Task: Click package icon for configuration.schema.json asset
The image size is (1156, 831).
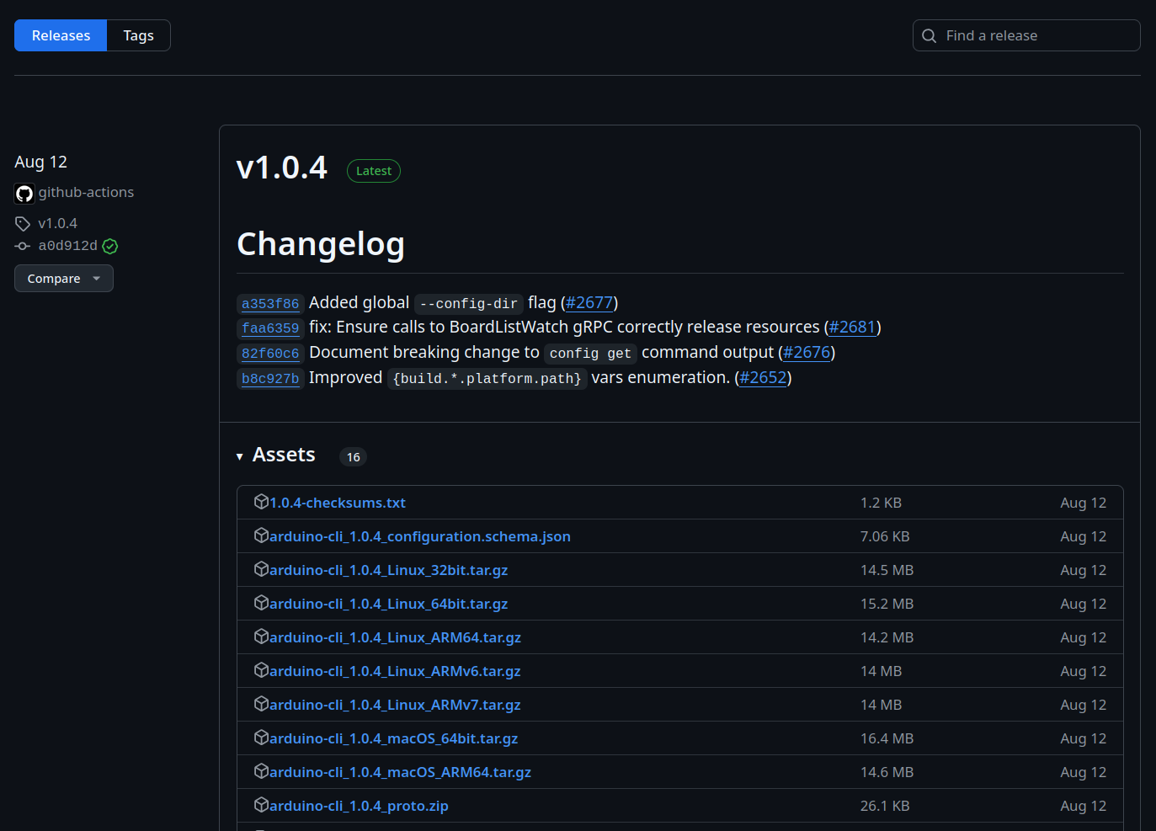Action: [261, 535]
